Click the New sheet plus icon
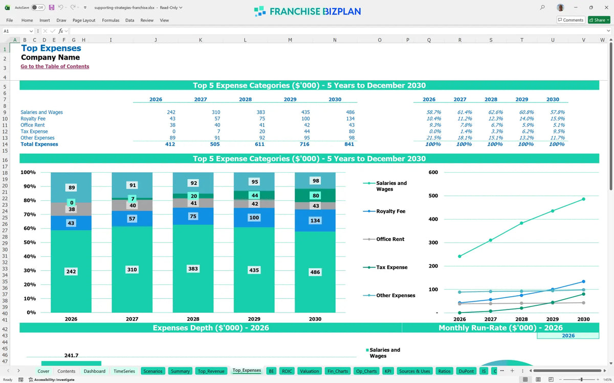The height and width of the screenshot is (383, 614). pos(512,371)
